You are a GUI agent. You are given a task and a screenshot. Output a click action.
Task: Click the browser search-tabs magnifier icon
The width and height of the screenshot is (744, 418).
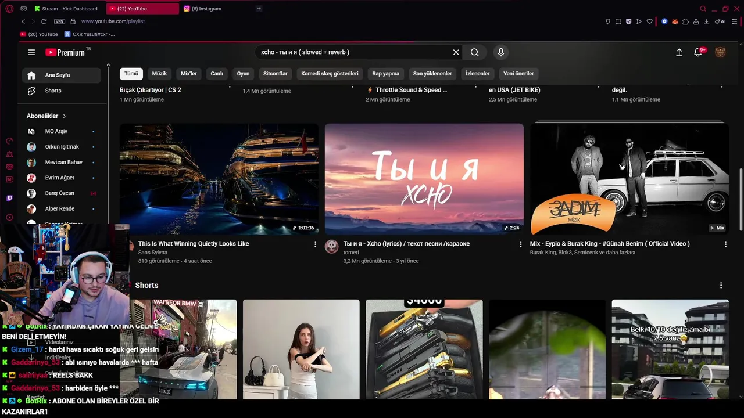[x=703, y=9]
